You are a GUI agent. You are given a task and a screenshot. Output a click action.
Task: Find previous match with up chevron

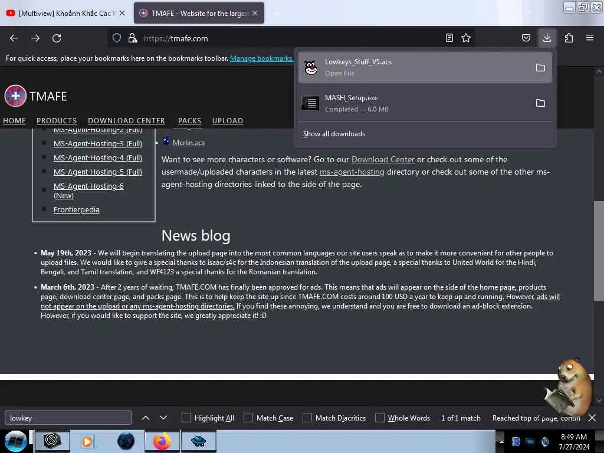point(146,418)
